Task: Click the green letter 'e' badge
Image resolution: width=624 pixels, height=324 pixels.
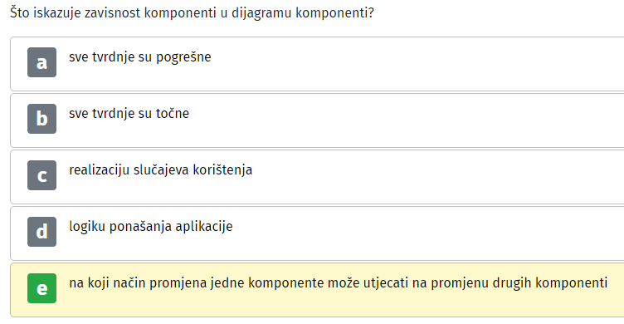Action: click(x=41, y=288)
